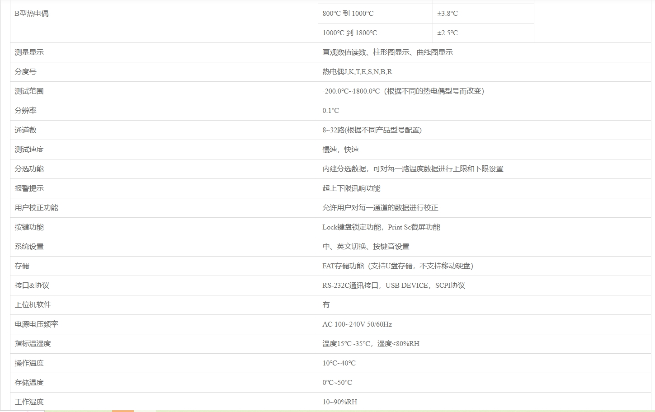The image size is (655, 412).
Task: Click the -200.0°C~1800.0°C range value
Action: point(403,91)
